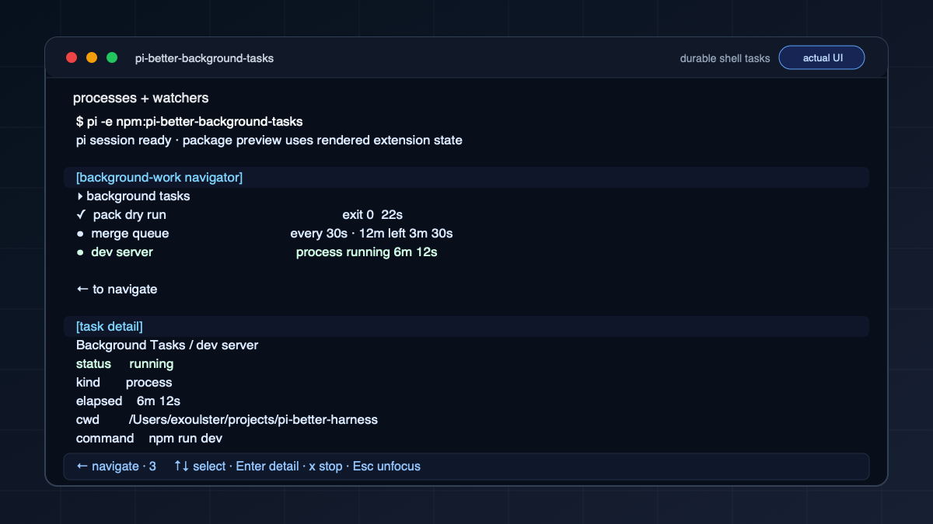This screenshot has width=933, height=524.
Task: Click the 'processes + watchers' heading
Action: (x=141, y=98)
